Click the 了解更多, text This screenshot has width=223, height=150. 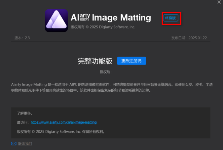click(24, 113)
